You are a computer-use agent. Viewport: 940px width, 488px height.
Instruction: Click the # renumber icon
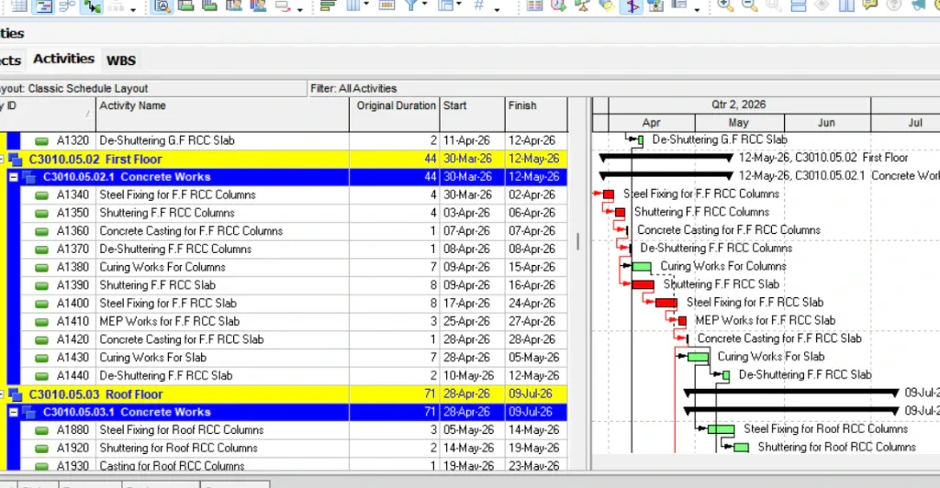[478, 6]
